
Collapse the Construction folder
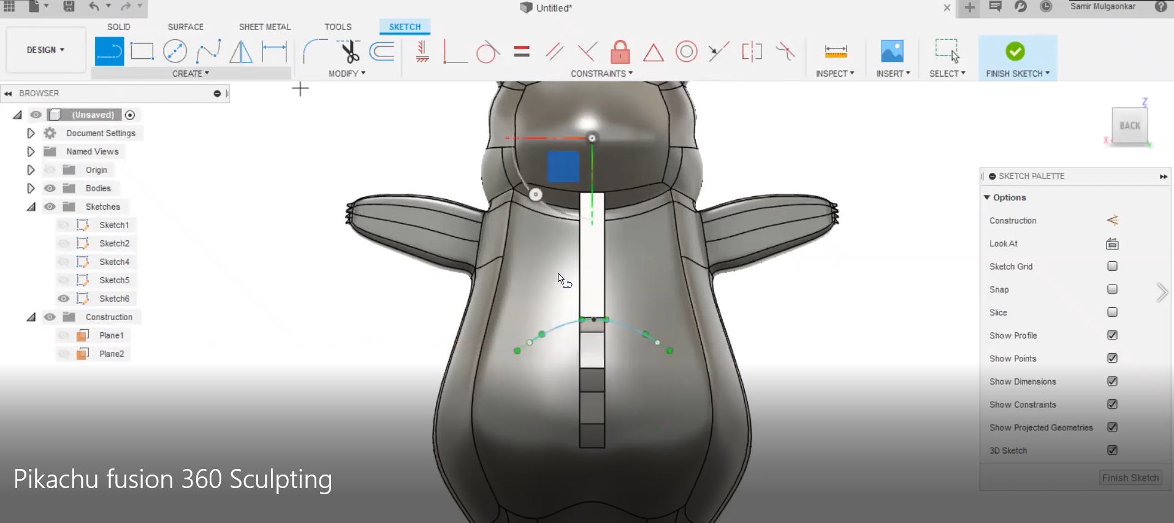pos(31,318)
